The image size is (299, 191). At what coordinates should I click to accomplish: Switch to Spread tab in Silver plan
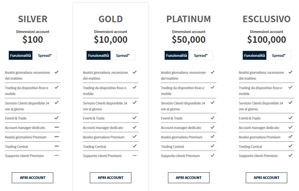[x=45, y=56]
